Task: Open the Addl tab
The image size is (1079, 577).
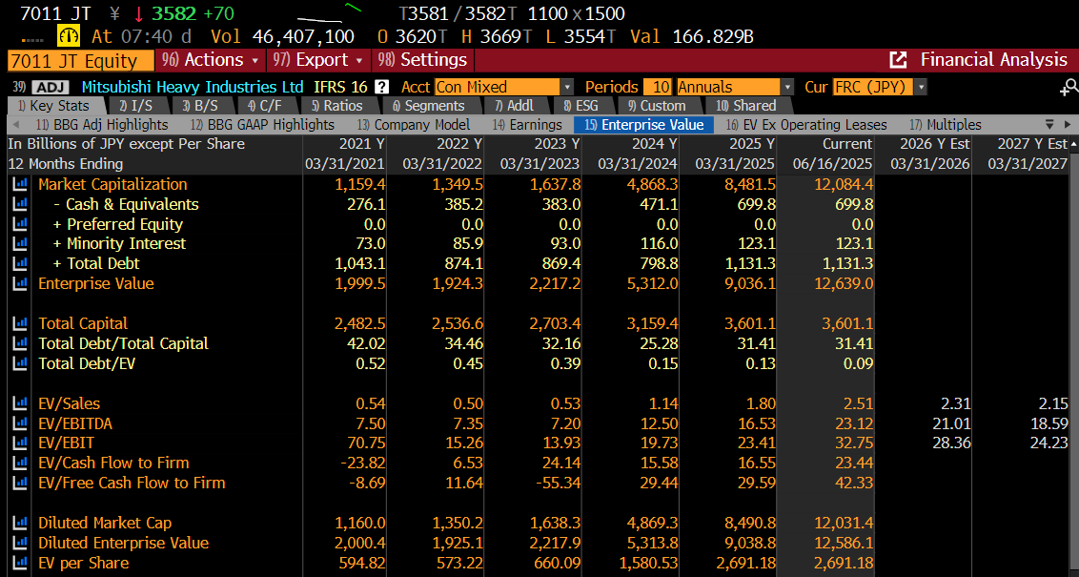Action: [514, 106]
